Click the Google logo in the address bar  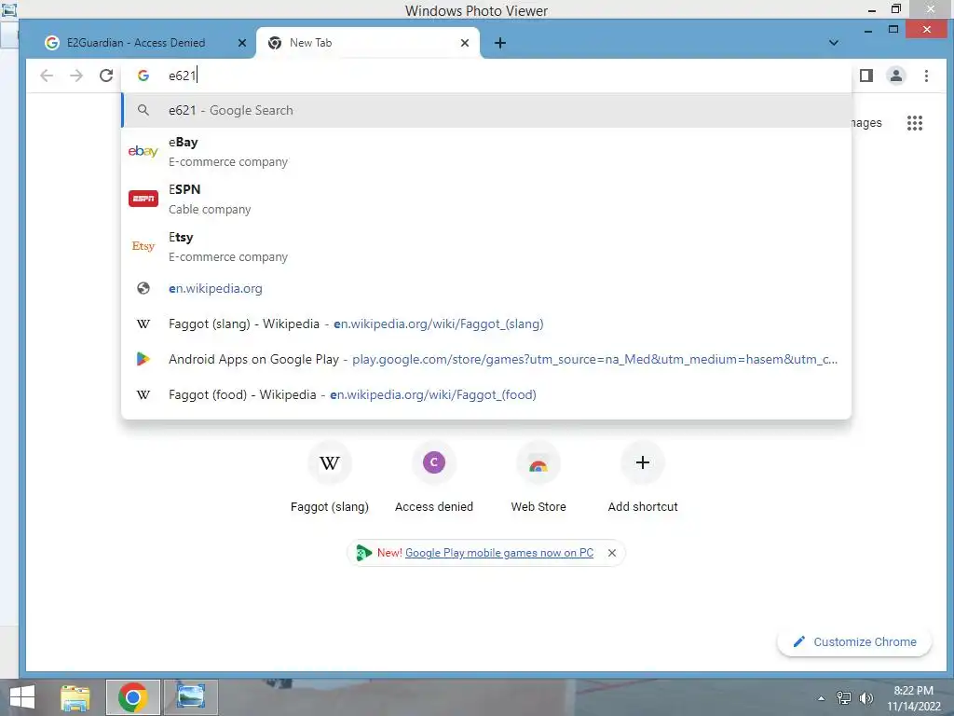point(143,76)
